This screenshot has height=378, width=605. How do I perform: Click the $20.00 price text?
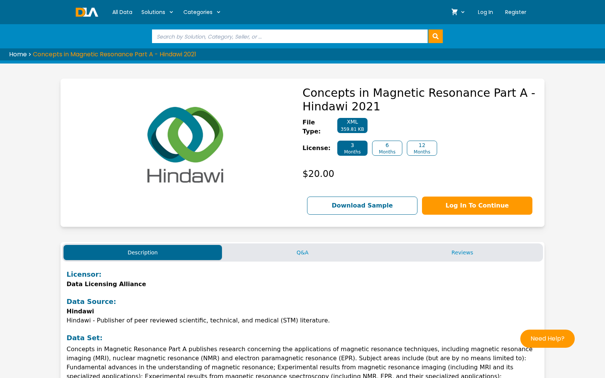click(x=318, y=174)
